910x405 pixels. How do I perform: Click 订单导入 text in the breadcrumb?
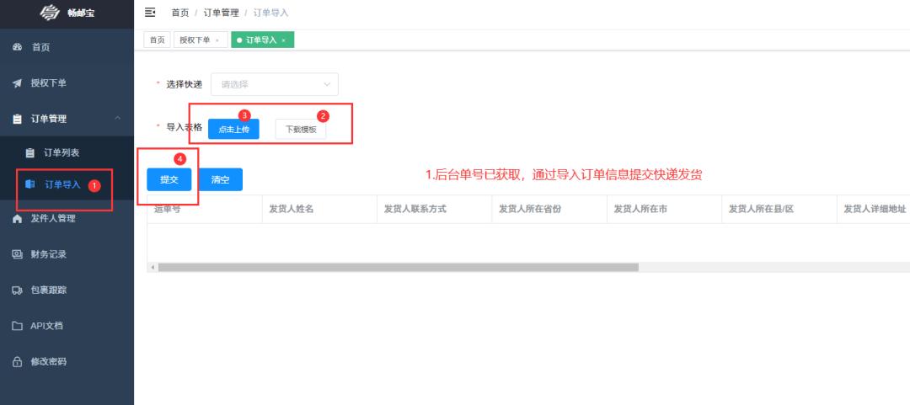tap(271, 12)
